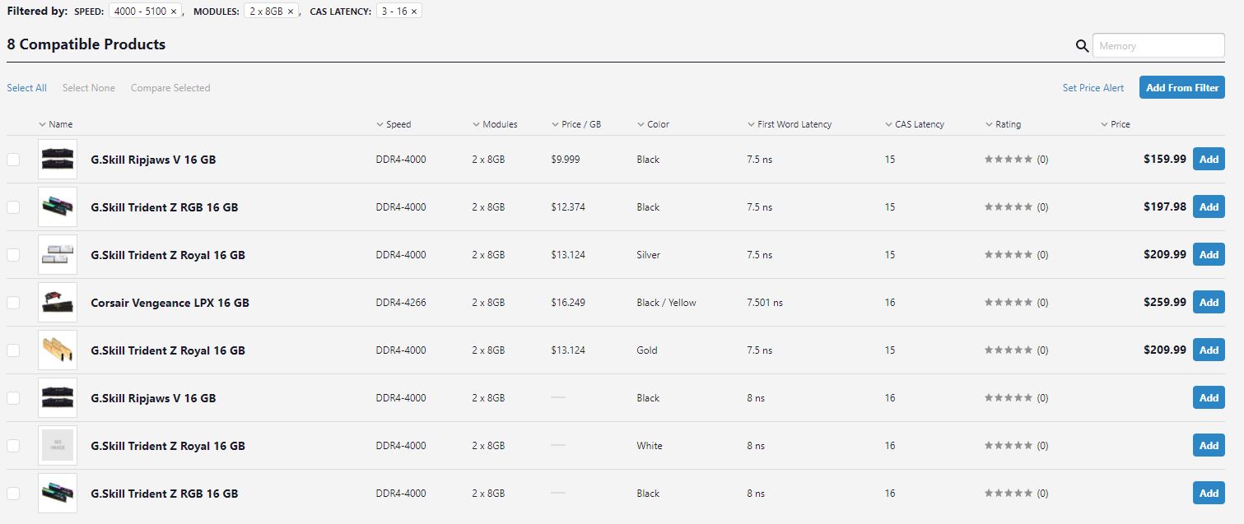Click the $259.99 price

pyautogui.click(x=1165, y=303)
